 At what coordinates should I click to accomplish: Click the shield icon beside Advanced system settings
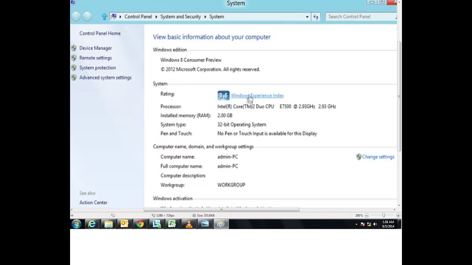pos(74,78)
